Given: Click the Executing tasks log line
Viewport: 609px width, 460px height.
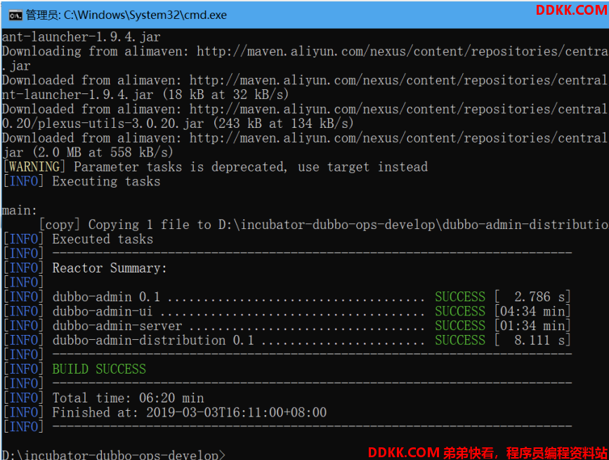Looking at the screenshot, I should point(106,181).
